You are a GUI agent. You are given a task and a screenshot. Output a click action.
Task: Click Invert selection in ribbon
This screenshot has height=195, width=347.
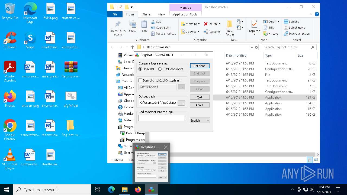point(297,34)
